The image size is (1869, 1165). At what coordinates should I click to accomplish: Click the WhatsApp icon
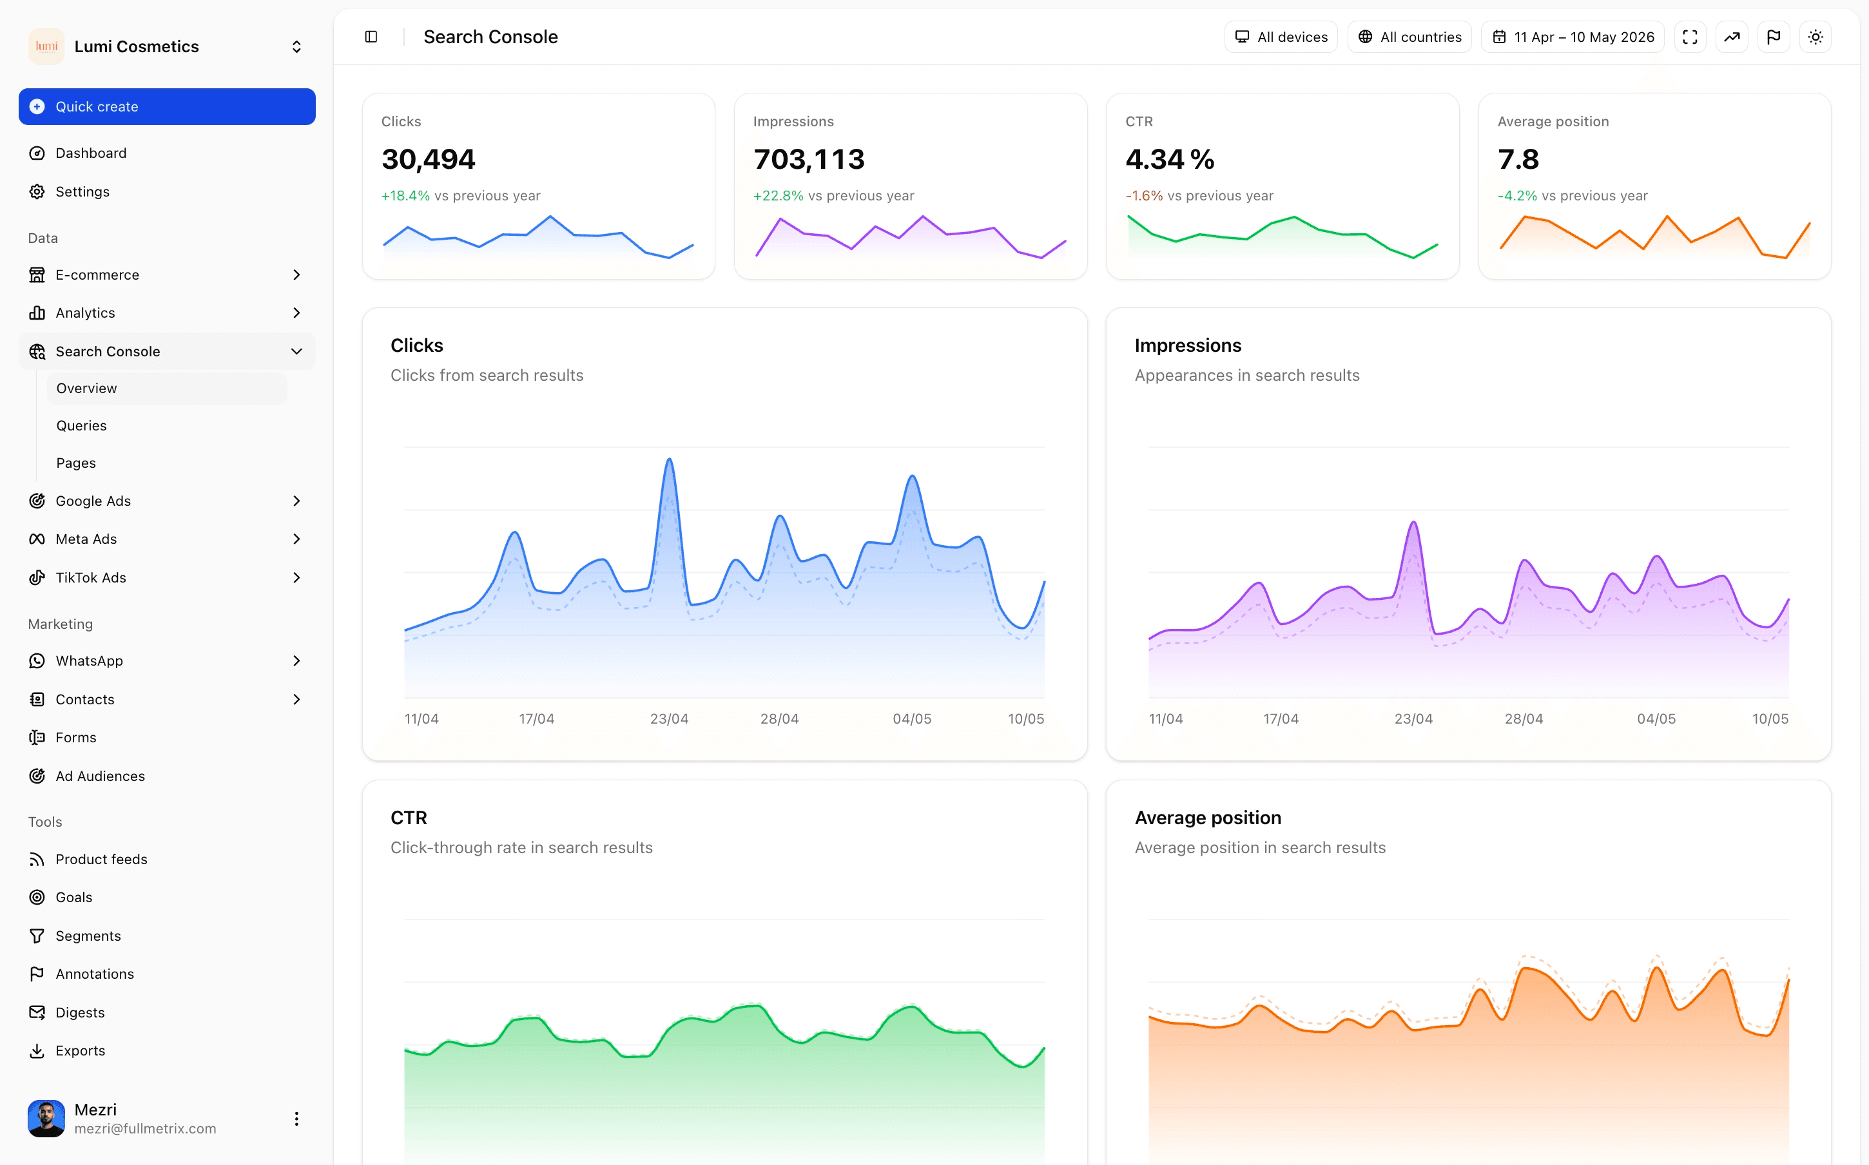pos(37,661)
